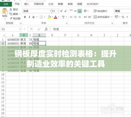Select row 10 header

(3, 75)
